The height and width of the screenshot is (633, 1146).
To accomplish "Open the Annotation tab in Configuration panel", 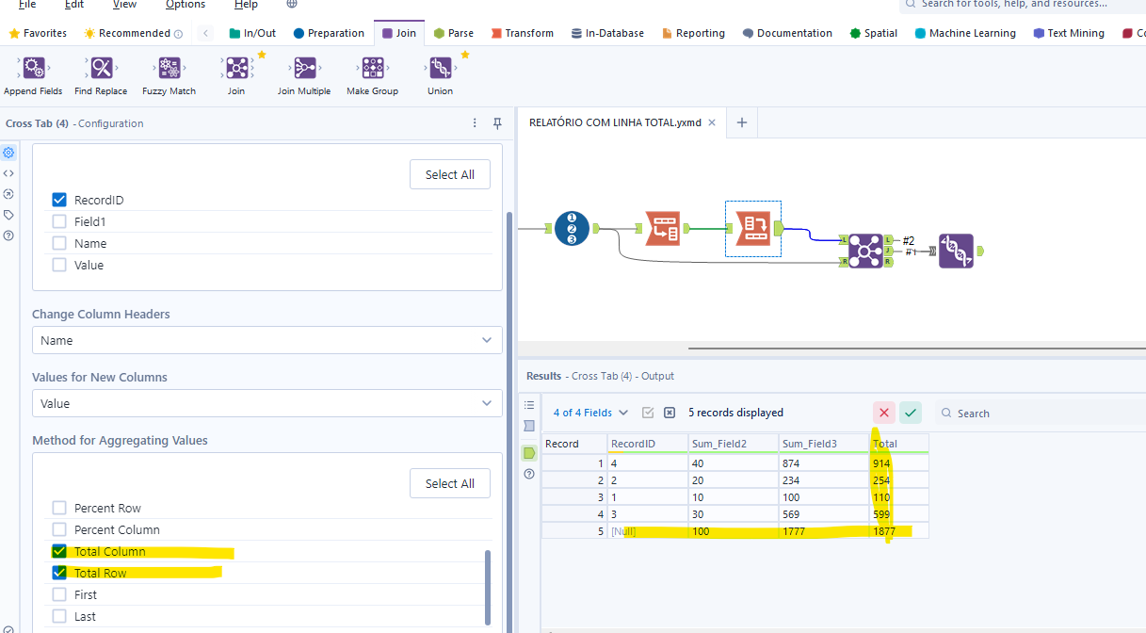I will 8,214.
